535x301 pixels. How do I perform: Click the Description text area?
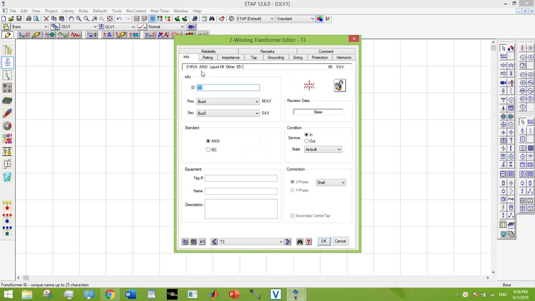coord(241,209)
